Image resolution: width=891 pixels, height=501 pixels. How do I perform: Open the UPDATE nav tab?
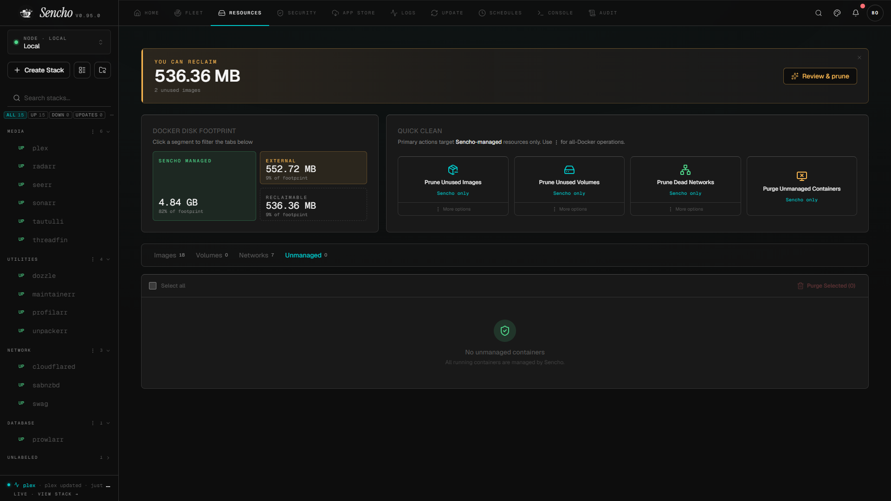point(447,13)
